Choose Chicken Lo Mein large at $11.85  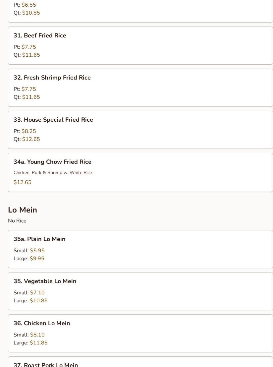[38, 343]
